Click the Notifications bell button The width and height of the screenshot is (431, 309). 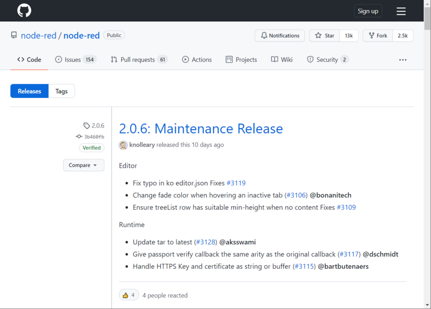click(280, 36)
